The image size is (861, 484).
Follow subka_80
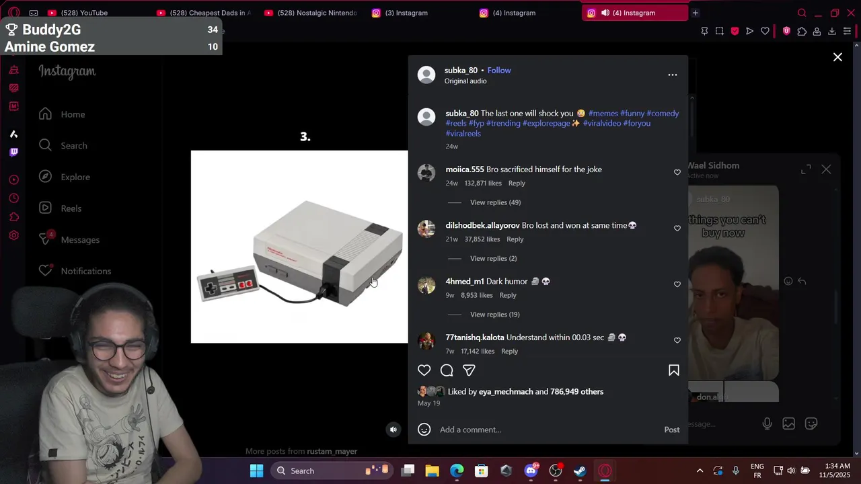point(499,70)
